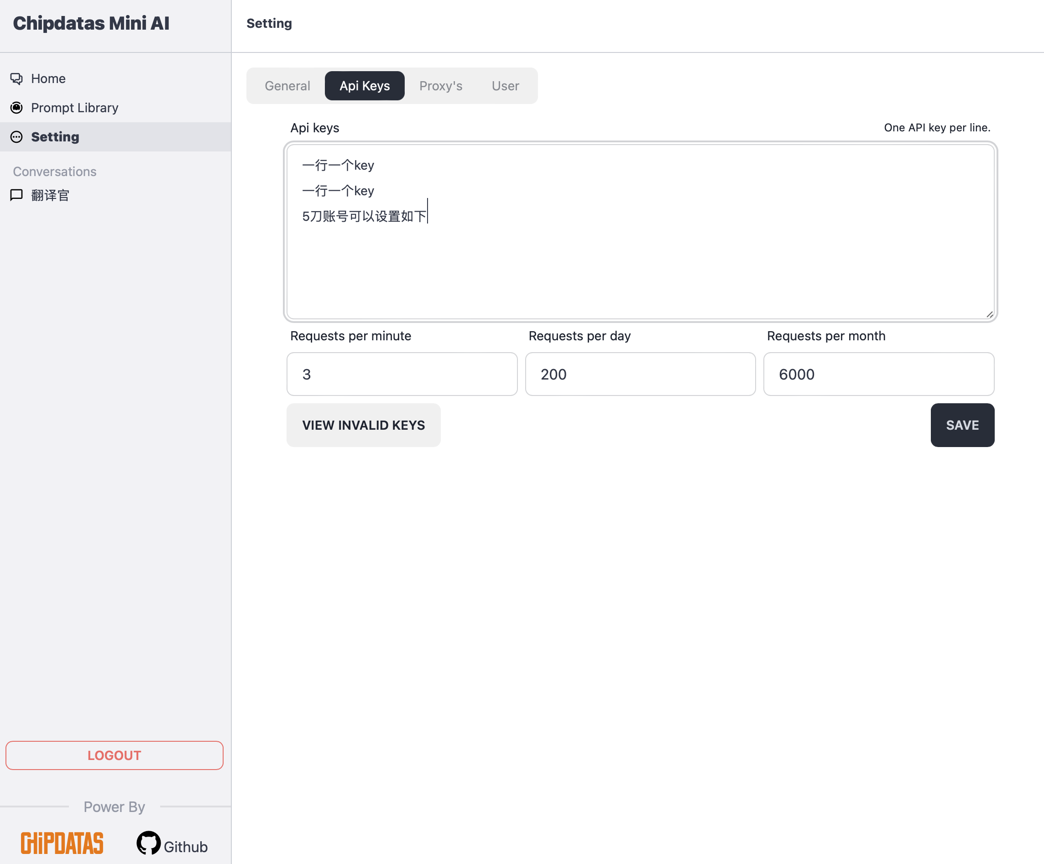
Task: Click View Invalid Keys button
Action: point(363,425)
